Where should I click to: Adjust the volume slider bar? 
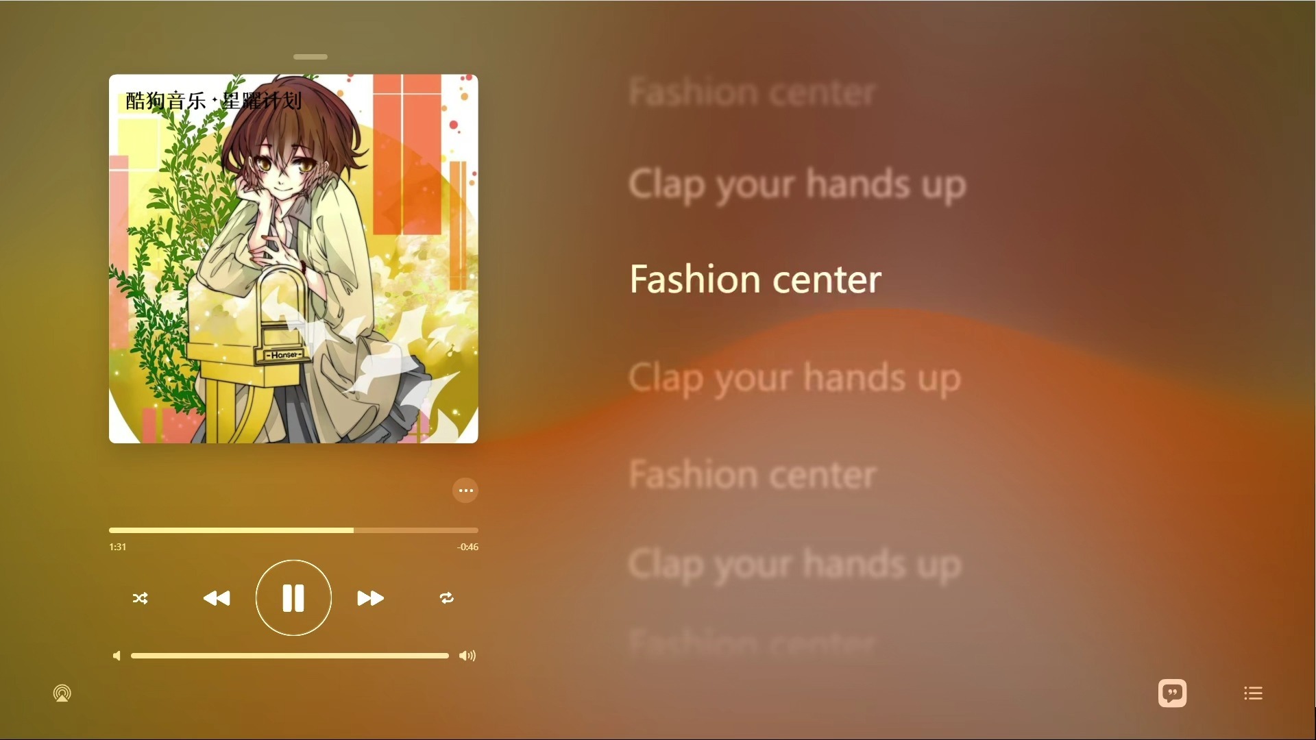290,656
